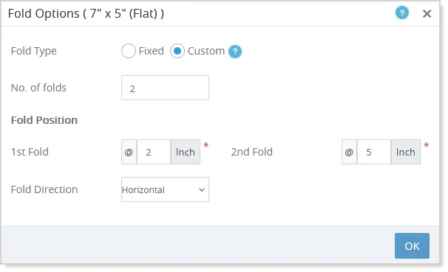This screenshot has height=272, width=448.
Task: Click the Fold Position heading
Action: (x=44, y=120)
